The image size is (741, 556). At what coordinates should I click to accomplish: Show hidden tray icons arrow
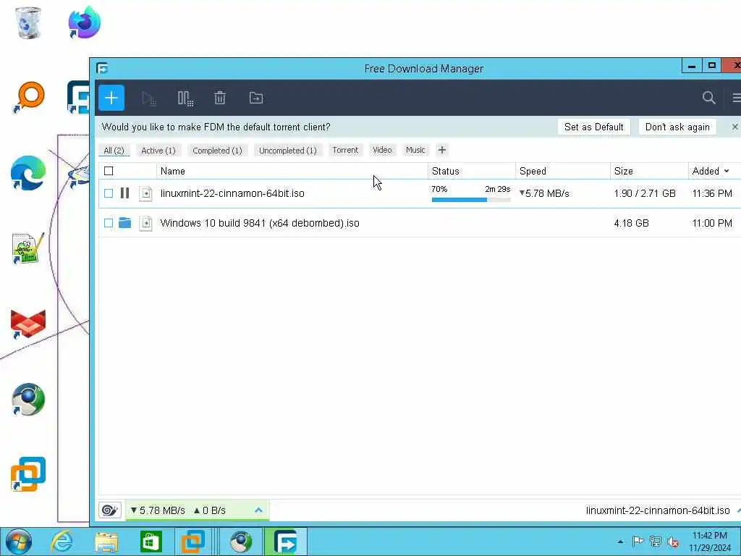(x=620, y=542)
